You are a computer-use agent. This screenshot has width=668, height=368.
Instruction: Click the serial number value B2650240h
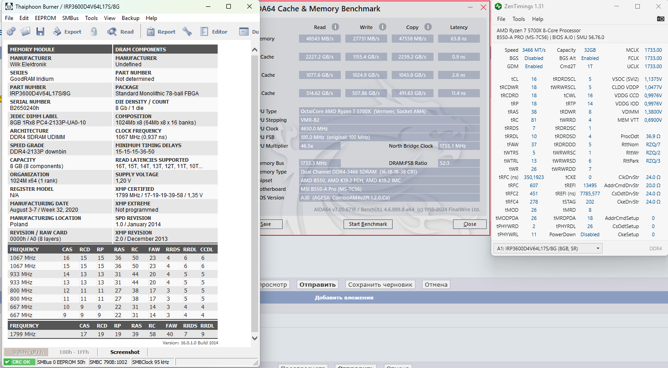tap(25, 108)
